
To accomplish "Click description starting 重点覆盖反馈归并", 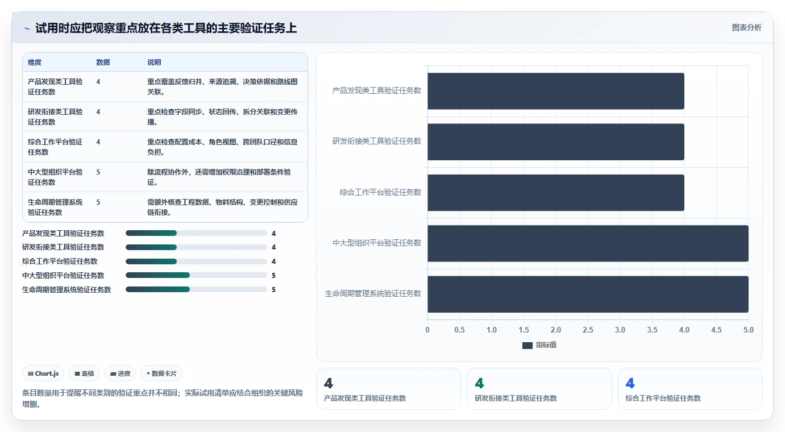I will [x=223, y=86].
